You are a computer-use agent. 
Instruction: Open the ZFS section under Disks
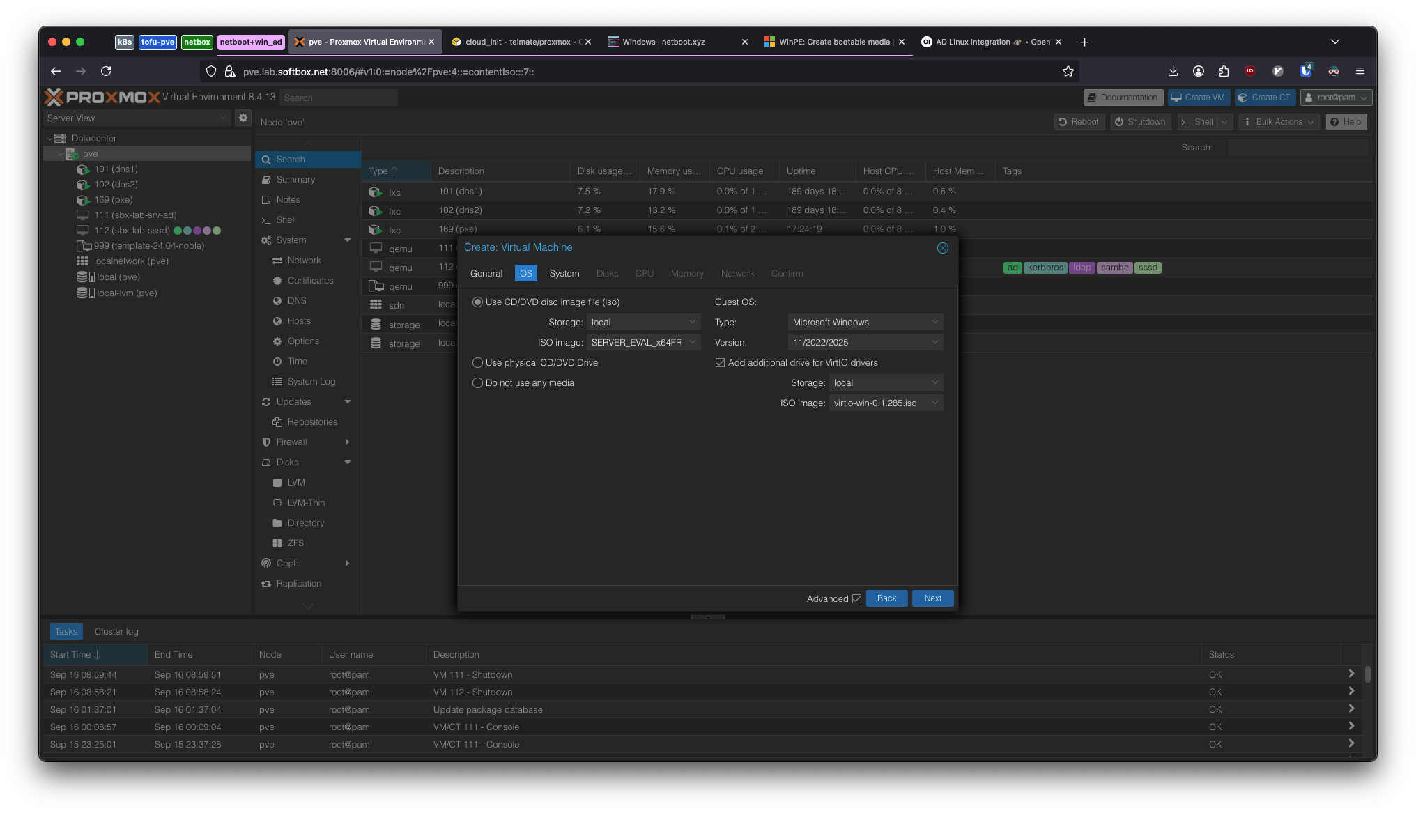pos(295,543)
